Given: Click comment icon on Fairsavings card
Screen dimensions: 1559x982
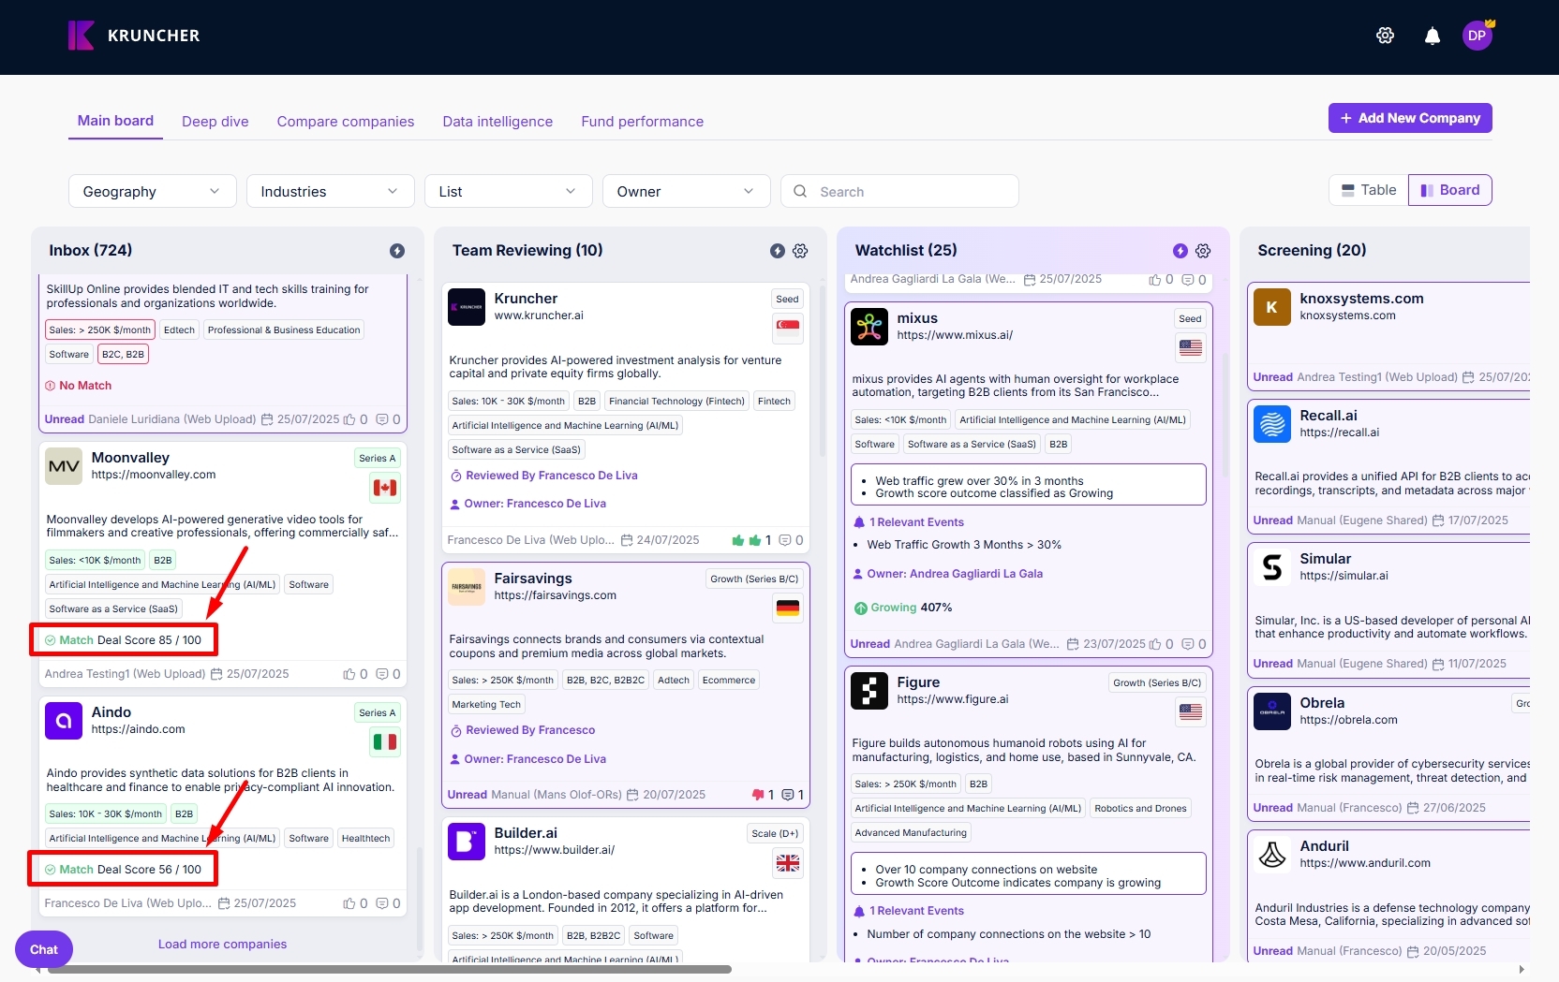Looking at the screenshot, I should 788,795.
